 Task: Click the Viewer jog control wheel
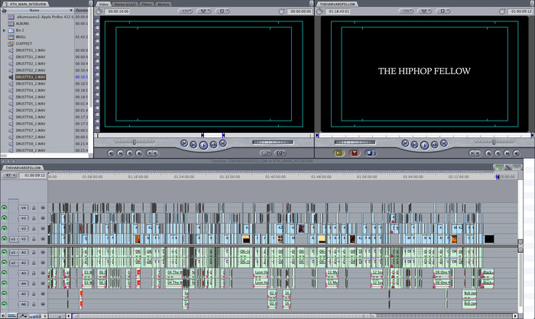(273, 142)
